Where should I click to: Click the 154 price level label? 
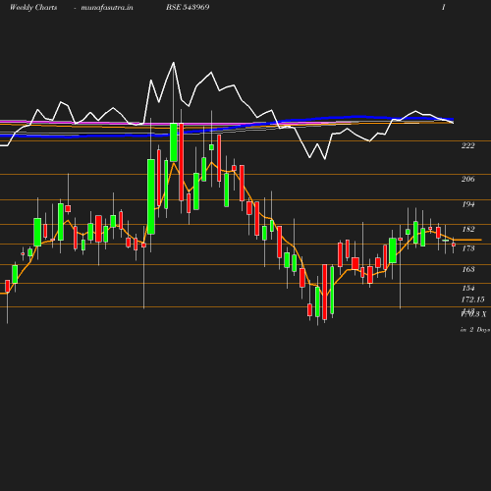[468, 288]
